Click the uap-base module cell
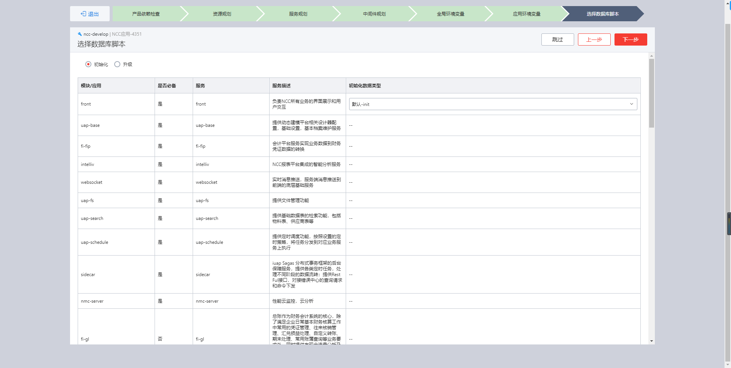Image resolution: width=731 pixels, height=368 pixels. 116,125
